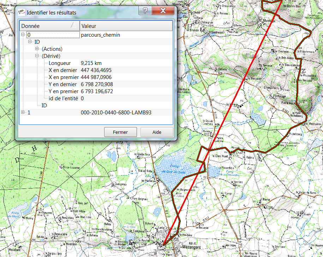The image size is (323, 257).
Task: Click the question mark help button
Action: pos(145,11)
